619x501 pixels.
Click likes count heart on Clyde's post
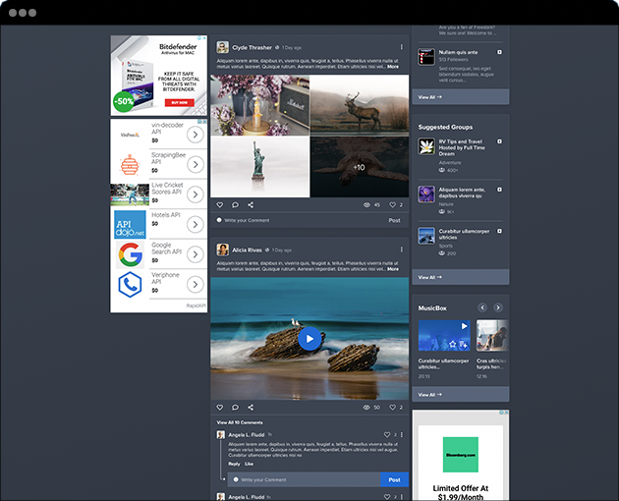(392, 205)
